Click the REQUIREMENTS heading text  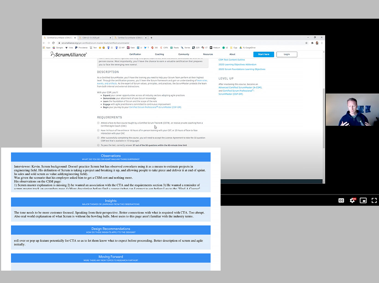[110, 117]
